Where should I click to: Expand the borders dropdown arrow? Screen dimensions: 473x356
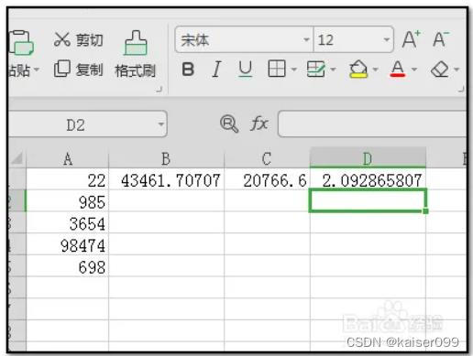[294, 70]
